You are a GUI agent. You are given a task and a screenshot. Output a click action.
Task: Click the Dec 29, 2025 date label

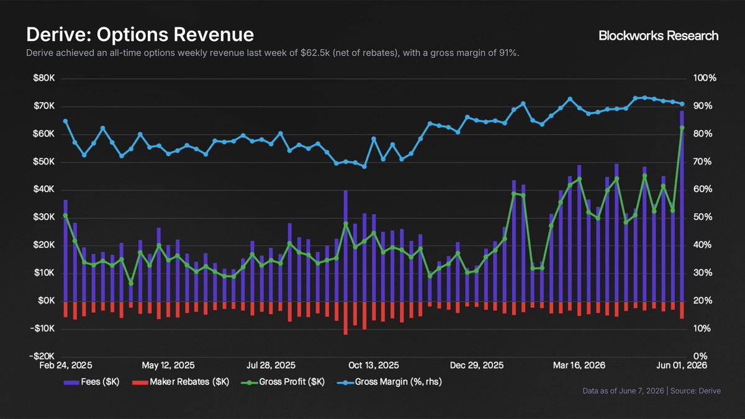coord(477,366)
